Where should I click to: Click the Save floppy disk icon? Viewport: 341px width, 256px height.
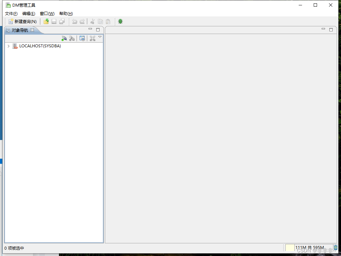point(54,21)
